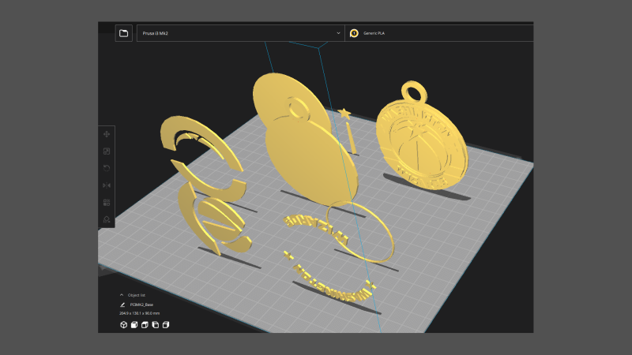Select the round medallion model with loop
632x355 pixels.
pos(420,142)
